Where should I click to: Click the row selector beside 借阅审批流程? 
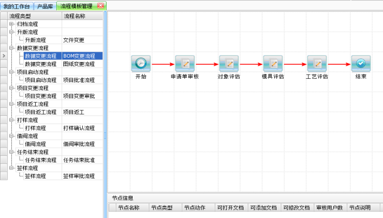point(4,144)
